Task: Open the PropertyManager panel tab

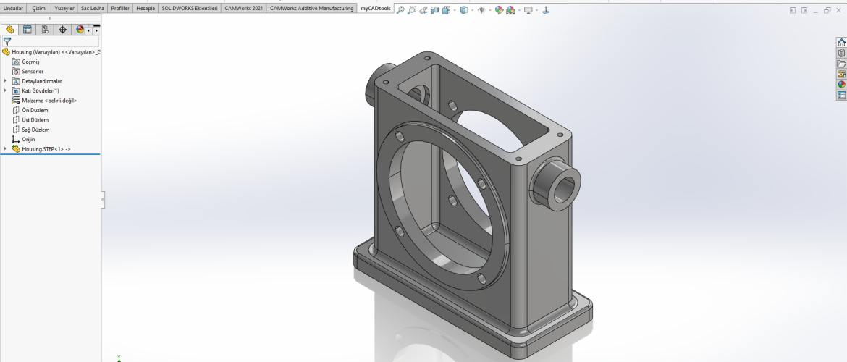Action: (x=28, y=30)
